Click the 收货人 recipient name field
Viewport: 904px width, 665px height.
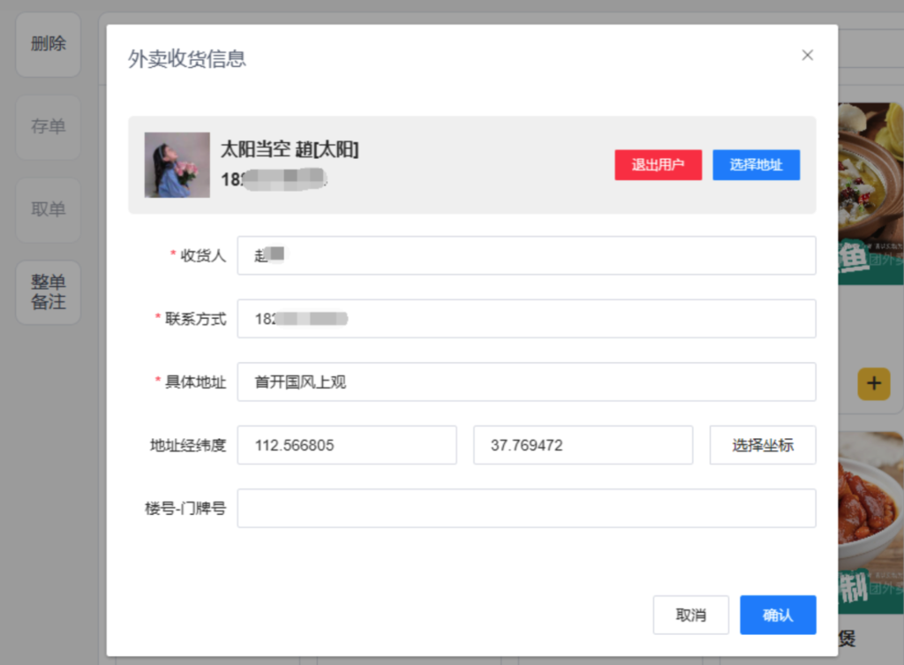click(526, 256)
